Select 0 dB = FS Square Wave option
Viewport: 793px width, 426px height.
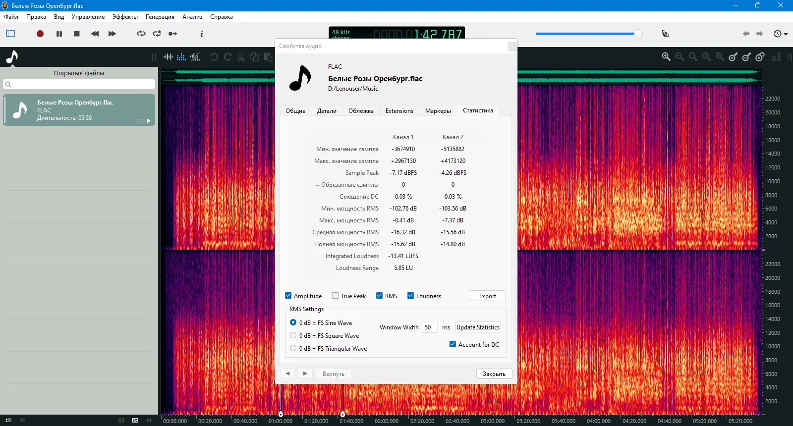pyautogui.click(x=293, y=335)
